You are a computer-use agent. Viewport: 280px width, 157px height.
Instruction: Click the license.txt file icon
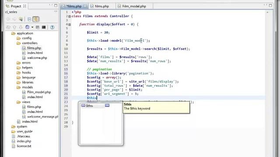click(14, 146)
